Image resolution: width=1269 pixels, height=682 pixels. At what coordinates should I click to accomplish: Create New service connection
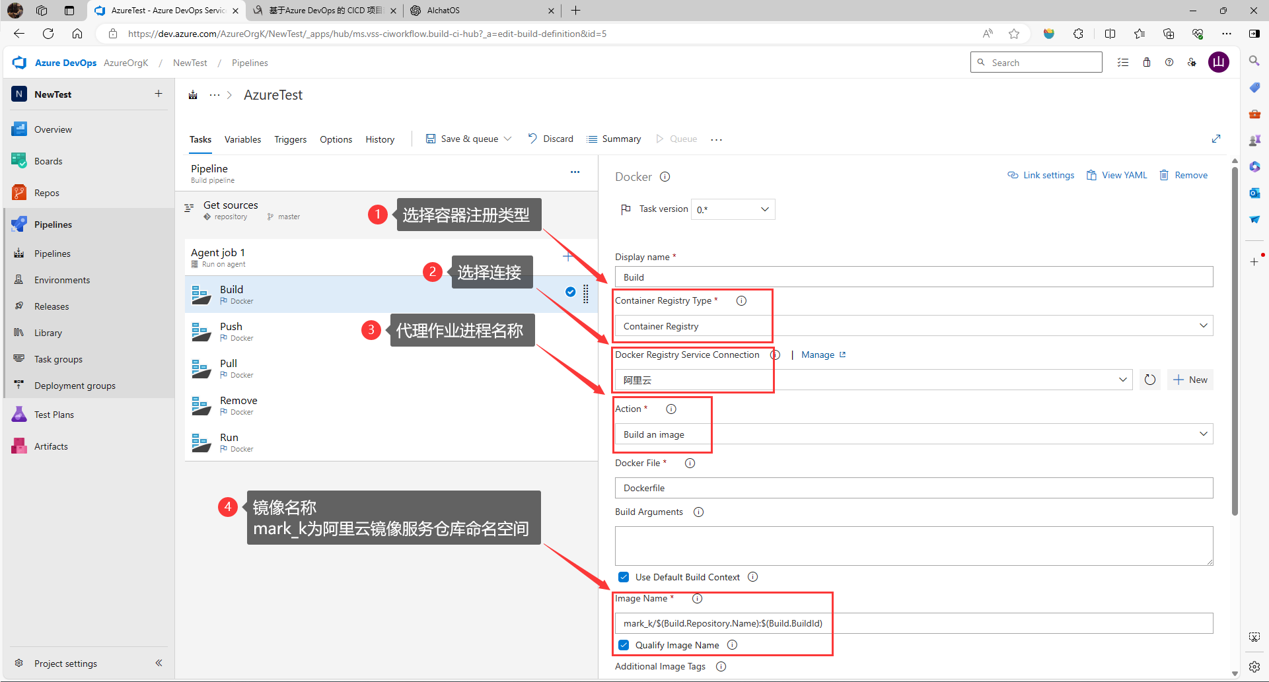tap(1190, 380)
